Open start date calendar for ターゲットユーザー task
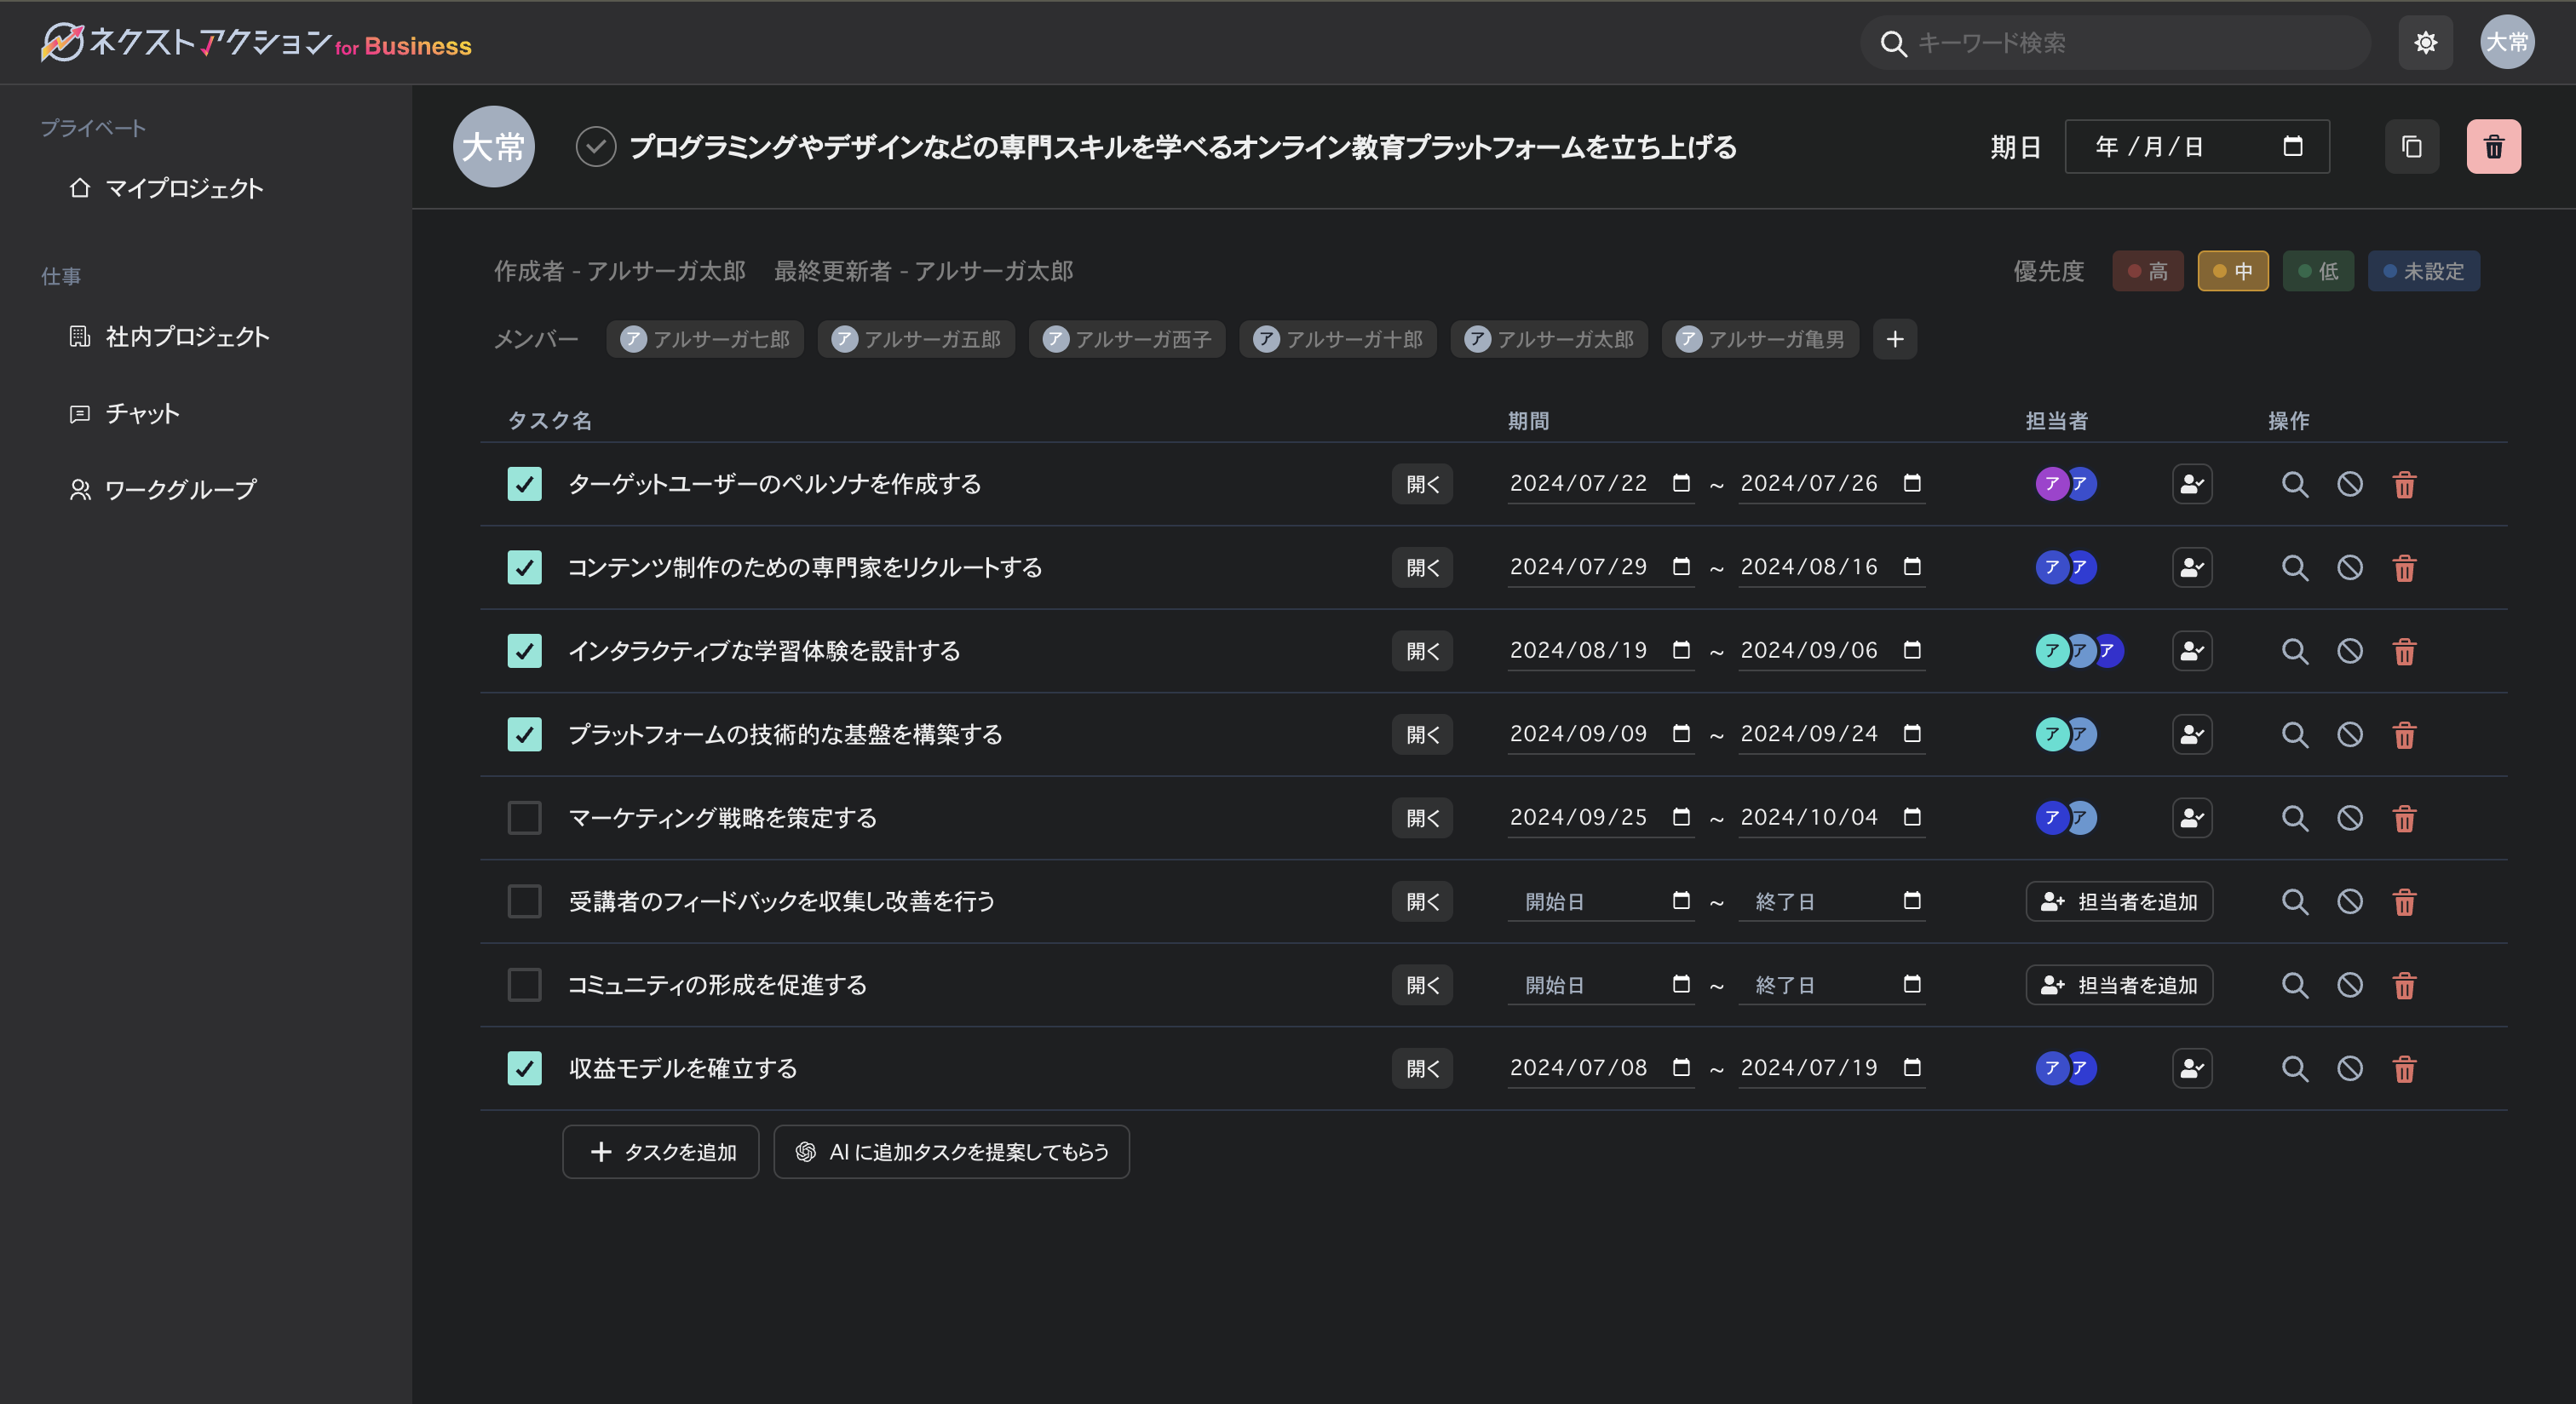 click(x=1681, y=483)
